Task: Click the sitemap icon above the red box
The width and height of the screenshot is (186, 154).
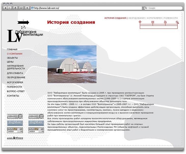Action: (140, 22)
